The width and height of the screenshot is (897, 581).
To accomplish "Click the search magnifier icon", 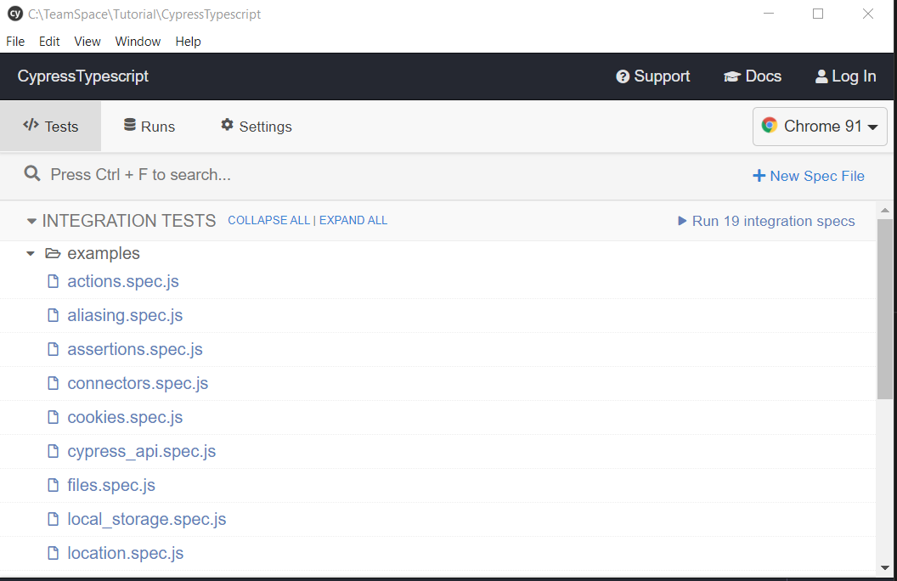I will [x=32, y=174].
